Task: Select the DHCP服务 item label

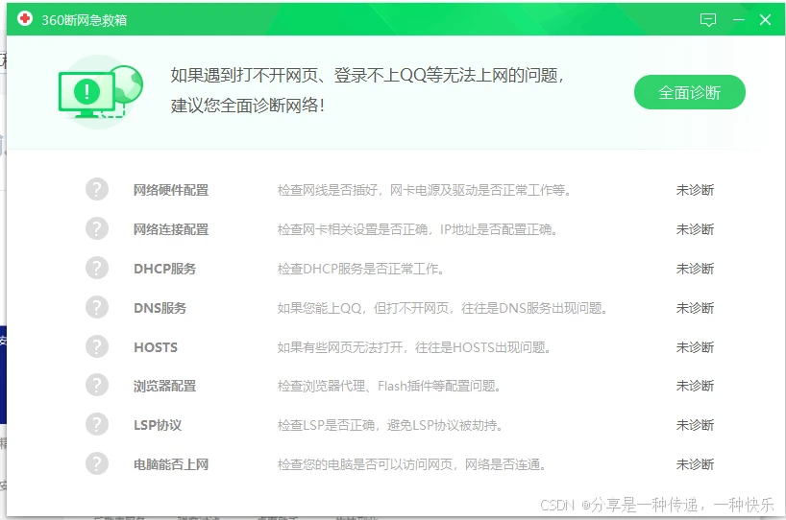Action: [165, 269]
